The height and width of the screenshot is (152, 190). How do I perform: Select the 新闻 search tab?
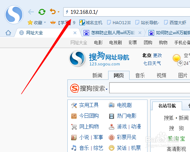point(97,75)
